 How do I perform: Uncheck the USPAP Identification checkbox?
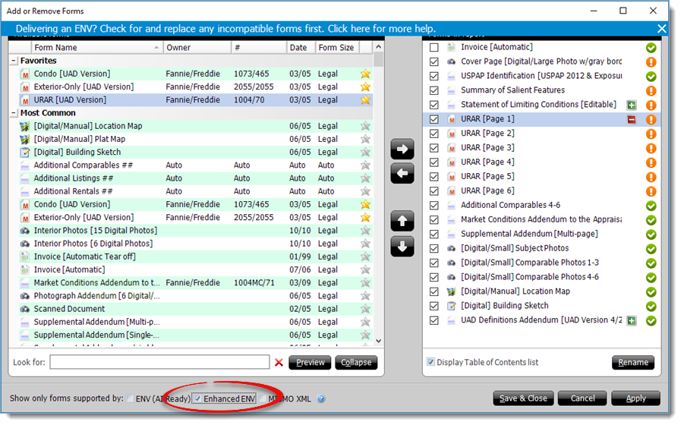coord(434,76)
